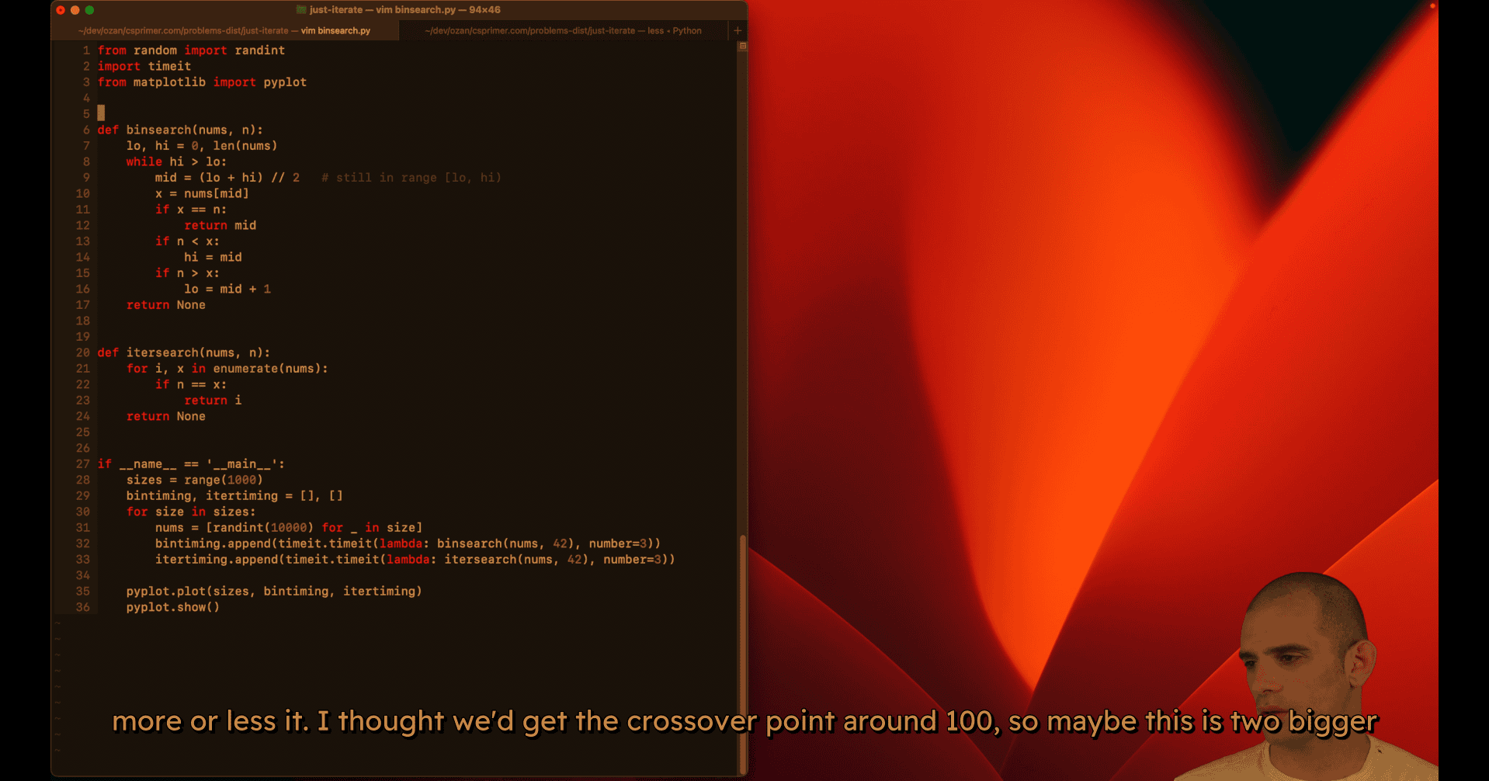
Task: Click the 'lo = mid + 1' assignment
Action: coord(227,289)
